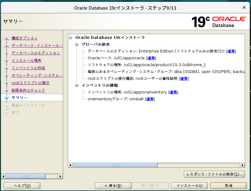Open the 構成オプション step link
Viewport: 251px width, 191px height.
click(x=25, y=38)
